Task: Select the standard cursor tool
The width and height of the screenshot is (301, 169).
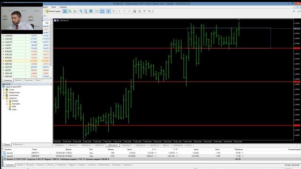Action: (108, 11)
